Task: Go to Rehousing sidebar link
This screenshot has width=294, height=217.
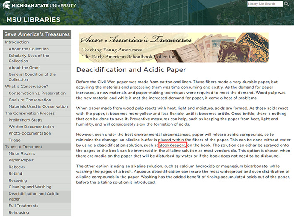Action: (20, 212)
